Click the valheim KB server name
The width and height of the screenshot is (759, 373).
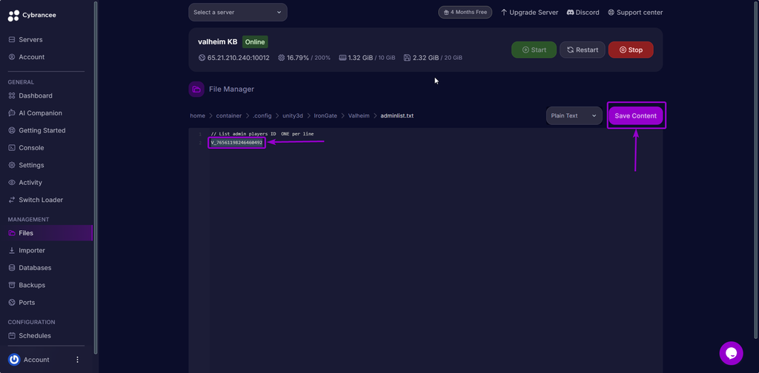click(x=218, y=42)
